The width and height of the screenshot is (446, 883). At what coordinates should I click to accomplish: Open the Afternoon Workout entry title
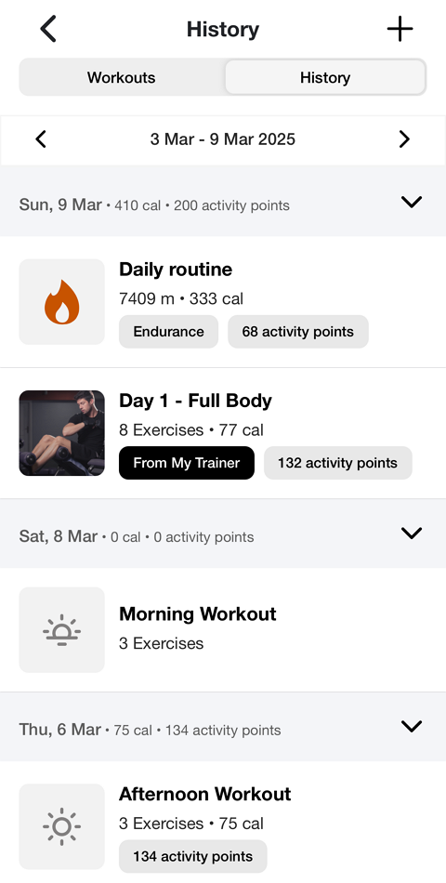(x=205, y=794)
